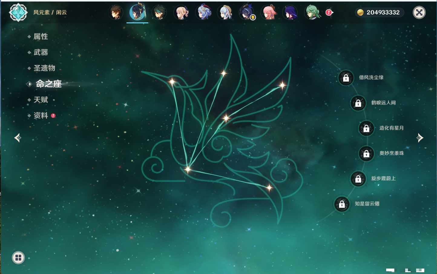The image size is (437, 274).
Task: Open the locked constellation 奥妙烹黍珠
Action: pyautogui.click(x=366, y=154)
